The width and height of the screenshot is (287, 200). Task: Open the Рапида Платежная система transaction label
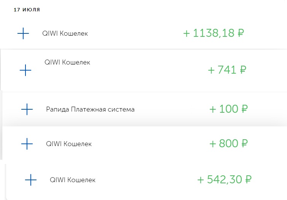(x=90, y=109)
